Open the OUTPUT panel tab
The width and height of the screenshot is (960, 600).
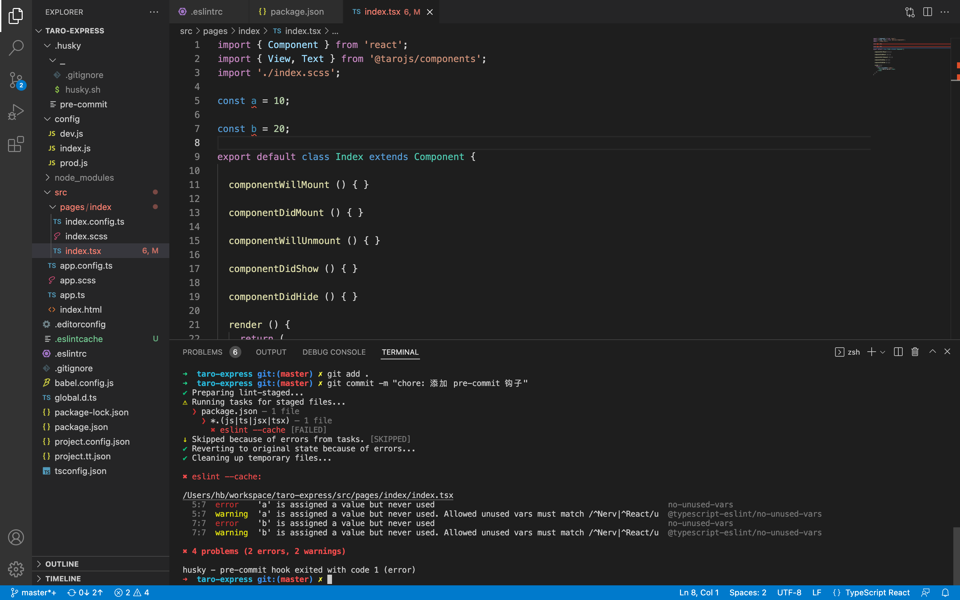(271, 352)
